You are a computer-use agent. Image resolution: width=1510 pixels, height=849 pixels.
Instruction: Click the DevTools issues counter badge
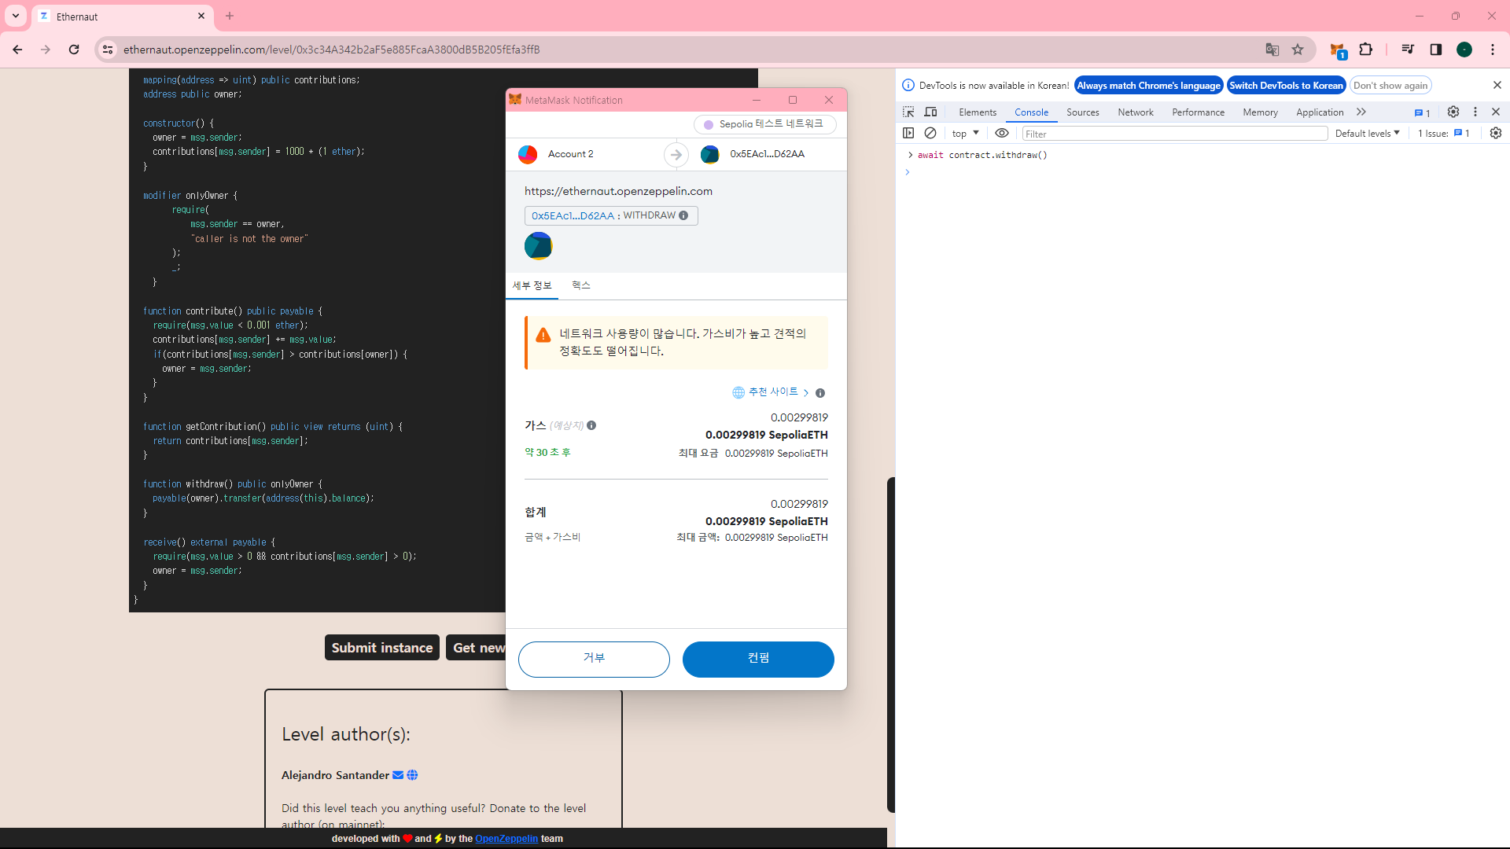coord(1423,112)
